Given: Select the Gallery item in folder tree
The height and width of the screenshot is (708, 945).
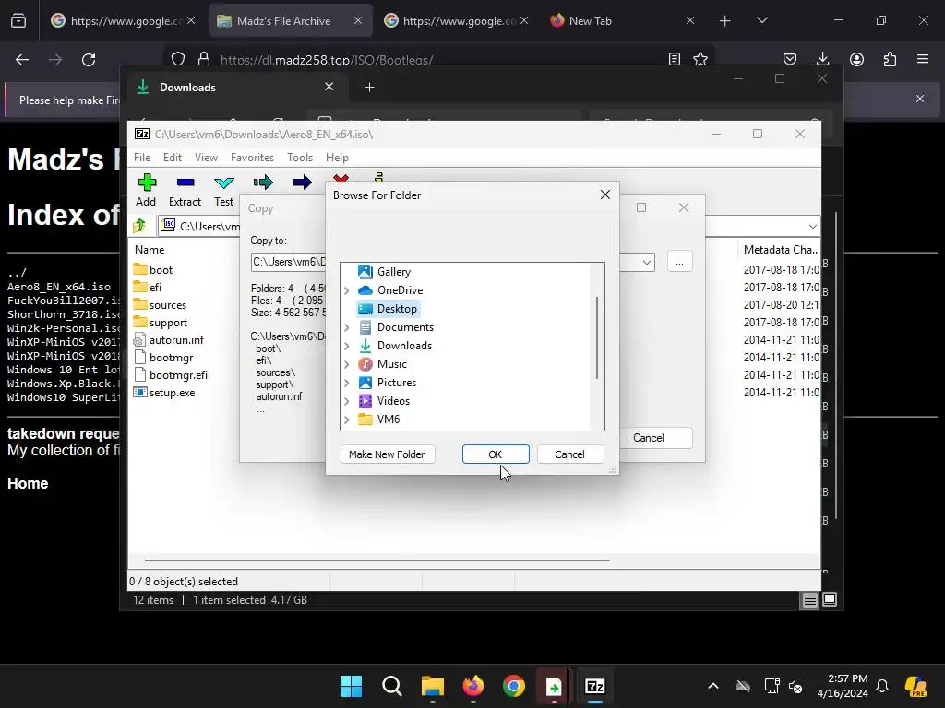Looking at the screenshot, I should coord(393,272).
